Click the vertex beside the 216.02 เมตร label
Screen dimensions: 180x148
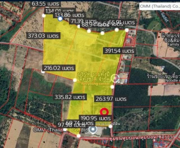43,72
